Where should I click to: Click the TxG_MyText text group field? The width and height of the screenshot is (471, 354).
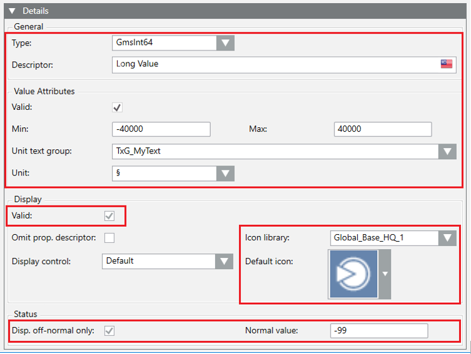coord(275,152)
